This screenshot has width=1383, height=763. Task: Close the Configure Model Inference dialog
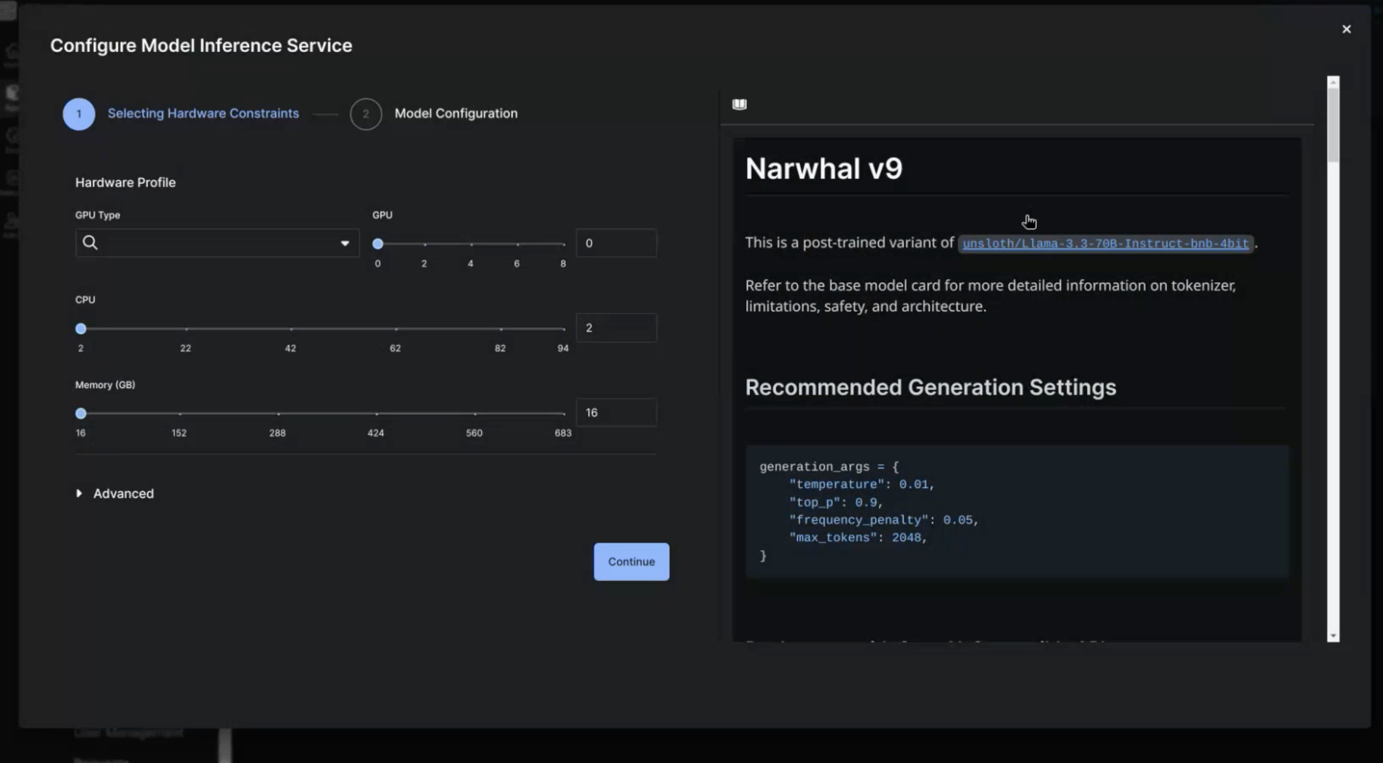(x=1346, y=30)
